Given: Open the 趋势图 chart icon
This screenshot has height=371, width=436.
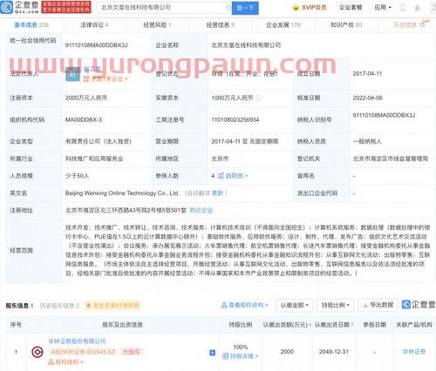Looking at the screenshot, I should click(x=221, y=176).
